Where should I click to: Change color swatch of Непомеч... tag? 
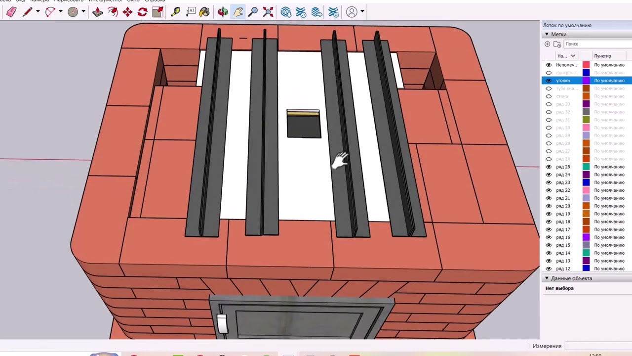(586, 65)
